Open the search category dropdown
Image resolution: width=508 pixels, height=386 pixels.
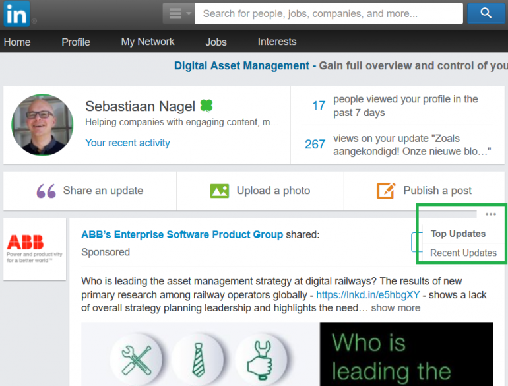[179, 13]
